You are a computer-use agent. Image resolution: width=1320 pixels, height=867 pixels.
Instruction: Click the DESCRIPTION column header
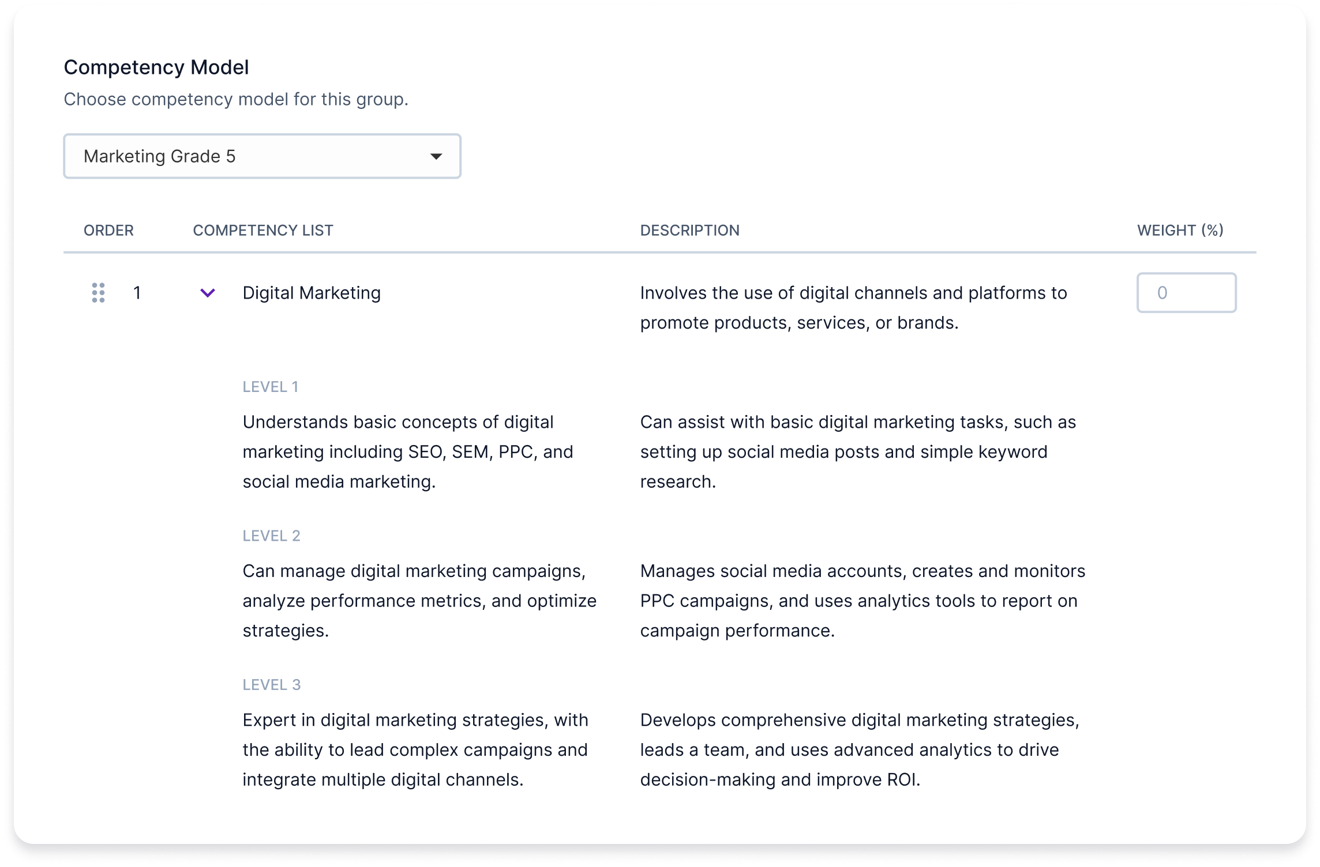coord(689,230)
